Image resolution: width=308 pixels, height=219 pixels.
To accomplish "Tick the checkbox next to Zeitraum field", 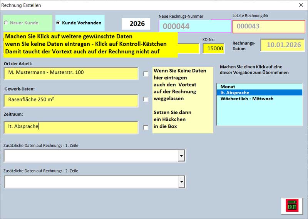I will click(x=146, y=128).
